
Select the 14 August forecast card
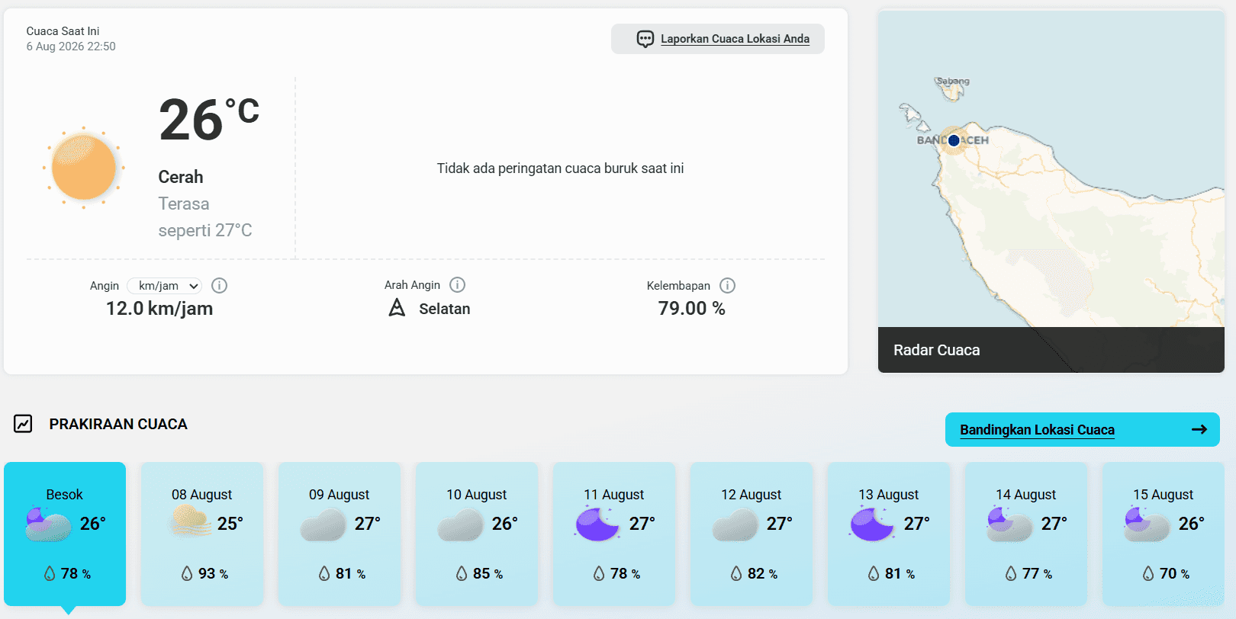coord(1026,534)
